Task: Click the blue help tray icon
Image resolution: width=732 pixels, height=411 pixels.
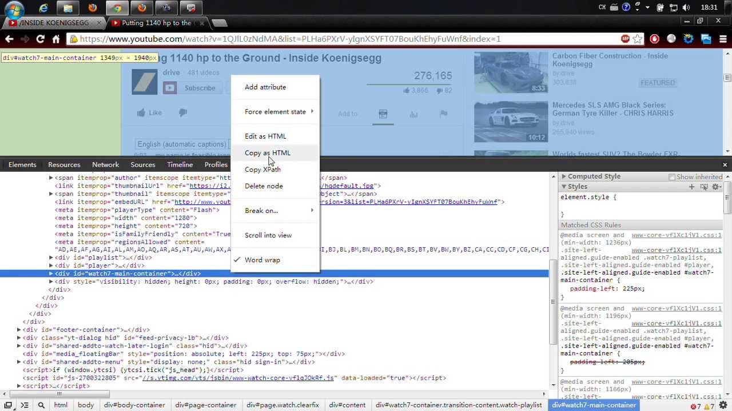Action: pyautogui.click(x=626, y=7)
